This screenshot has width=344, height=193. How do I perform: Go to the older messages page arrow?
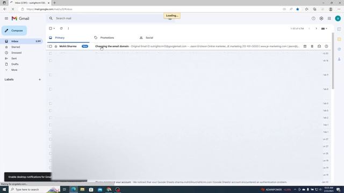click(316, 28)
